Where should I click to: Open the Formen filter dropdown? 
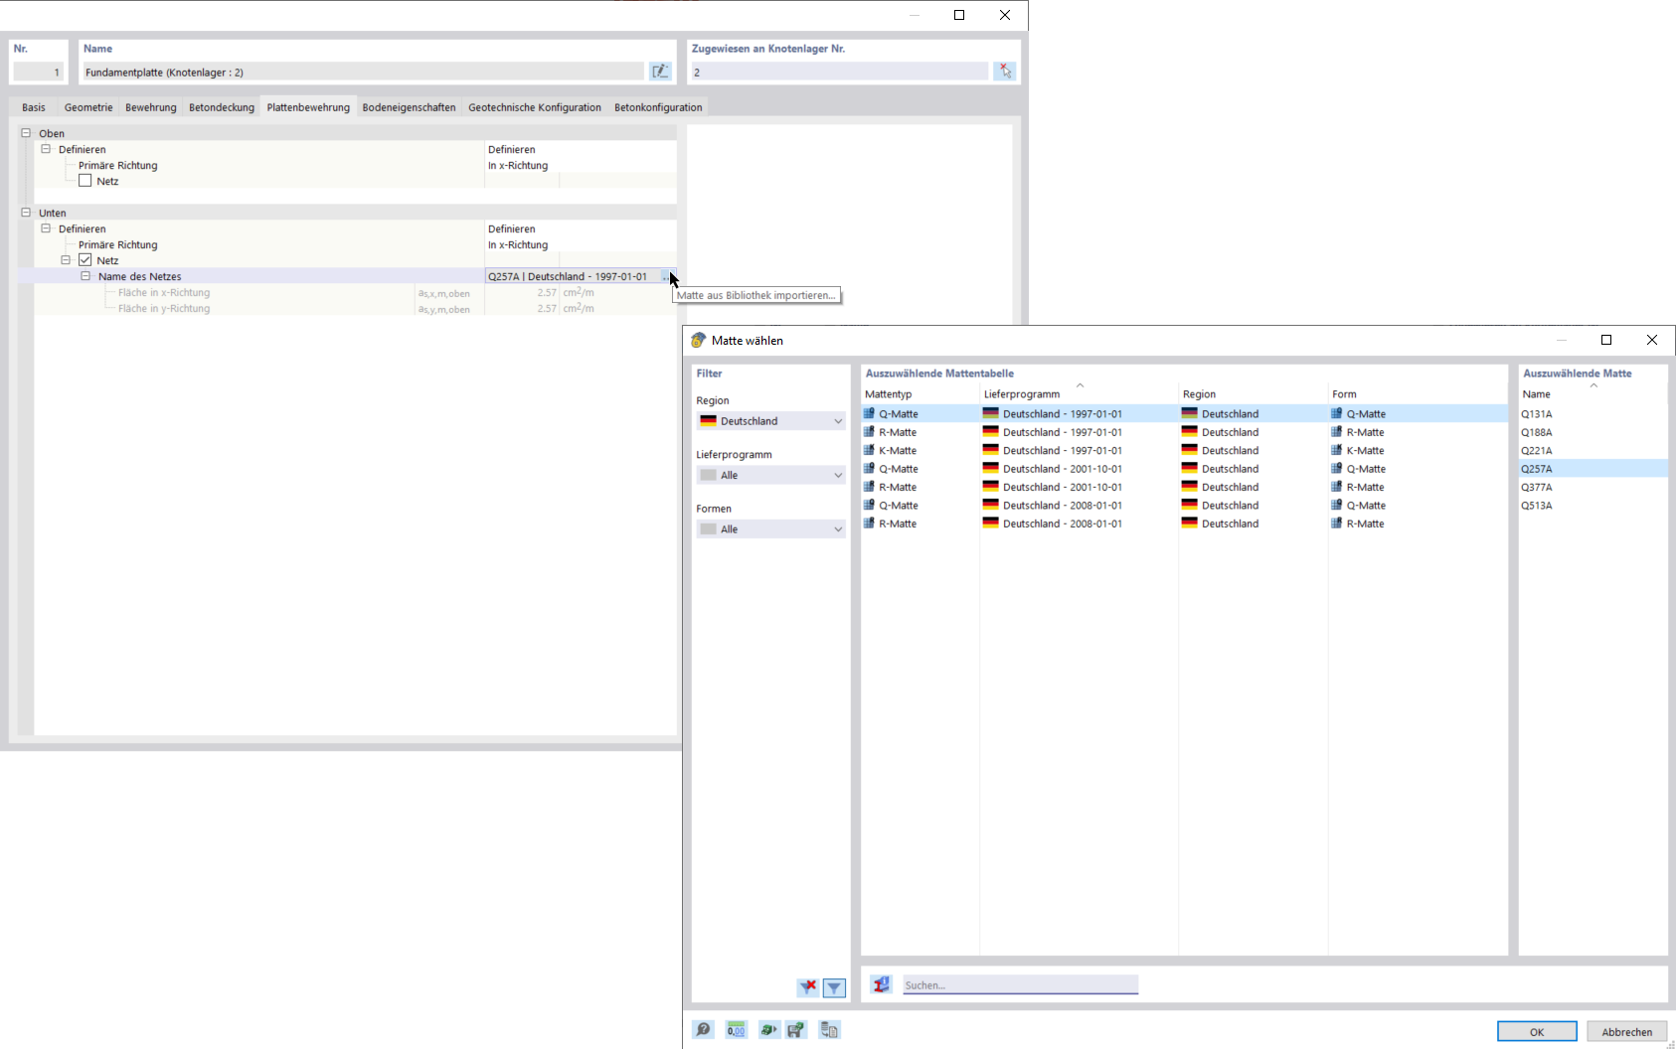[771, 529]
